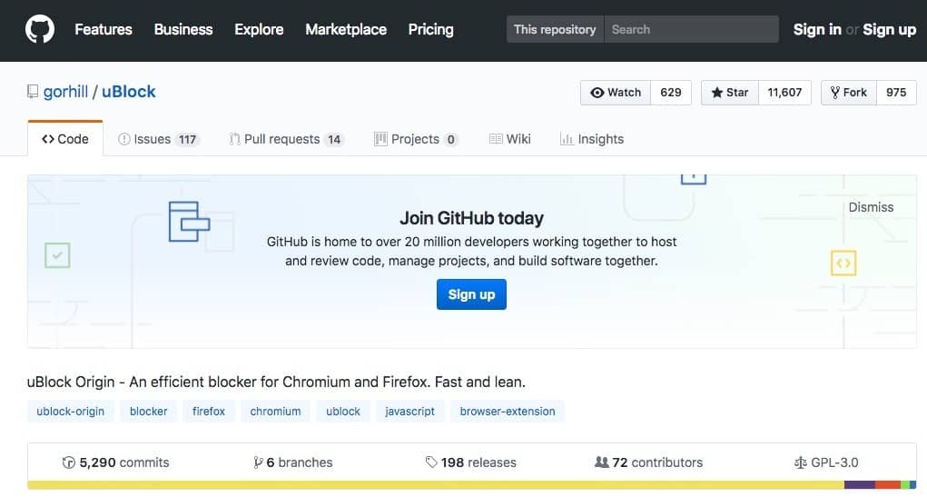The height and width of the screenshot is (497, 927).
Task: Switch to the Issues tab
Action: [x=159, y=139]
